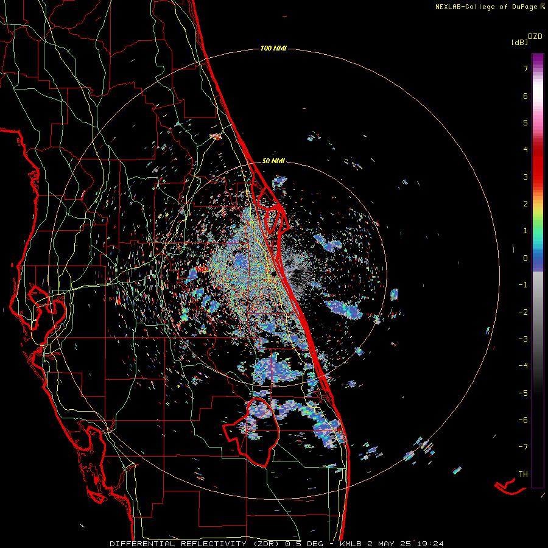The image size is (548, 548).
Task: Click the 7 value on the color scale
Action: coord(525,68)
